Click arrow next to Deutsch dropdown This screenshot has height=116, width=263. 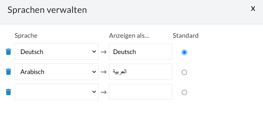click(x=104, y=52)
